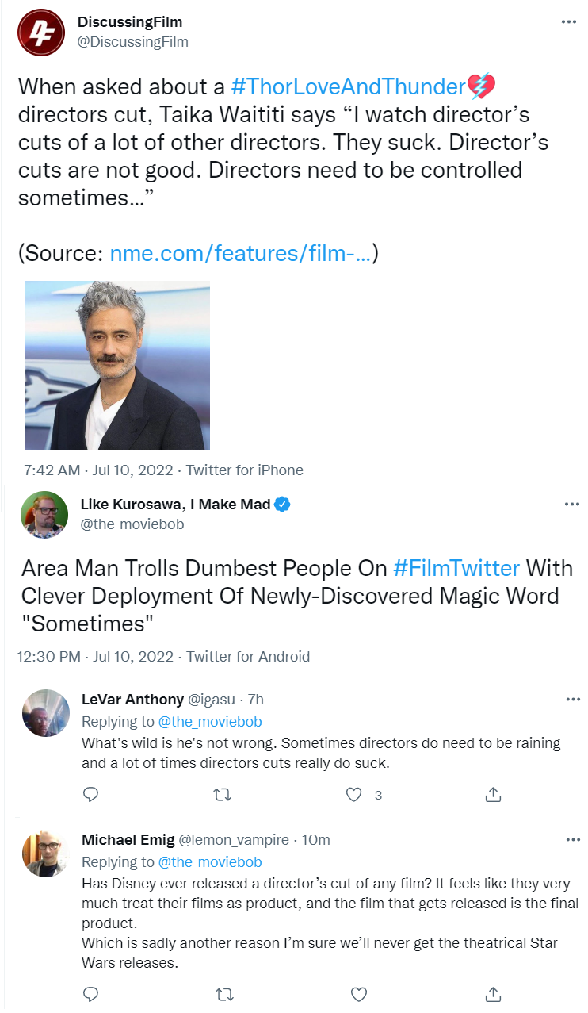Viewport: 588px width, 1013px height.
Task: Like Michael Emig's reply
Action: (358, 993)
